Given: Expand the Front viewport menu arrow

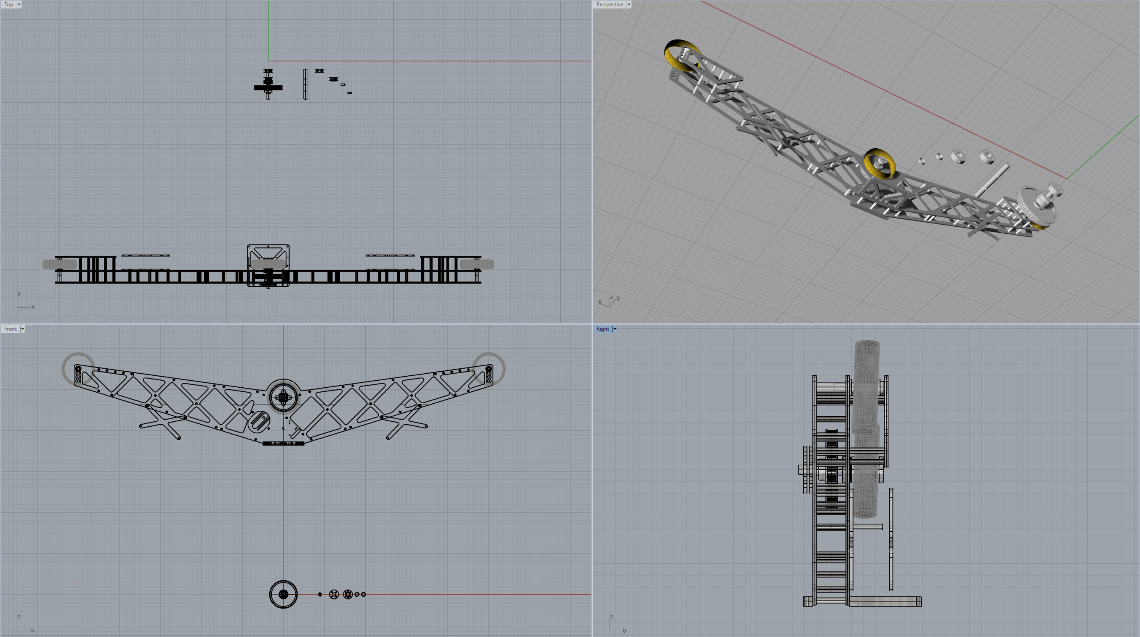Looking at the screenshot, I should [x=23, y=329].
